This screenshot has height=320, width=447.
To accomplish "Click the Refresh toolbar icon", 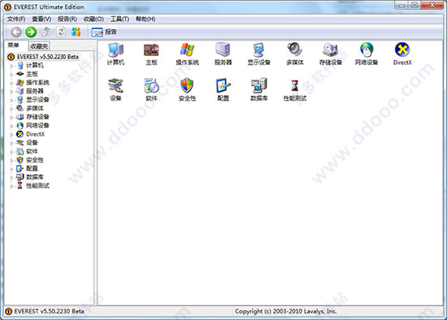I will pyautogui.click(x=61, y=32).
